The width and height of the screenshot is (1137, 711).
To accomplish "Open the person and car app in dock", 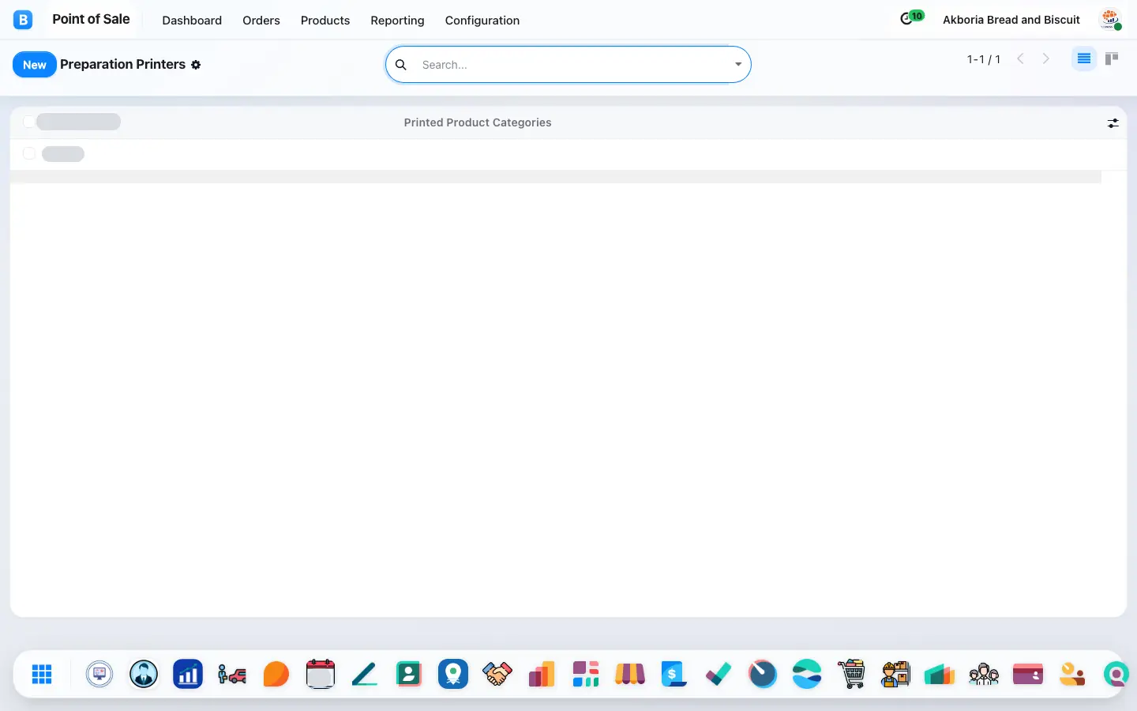I will [232, 674].
